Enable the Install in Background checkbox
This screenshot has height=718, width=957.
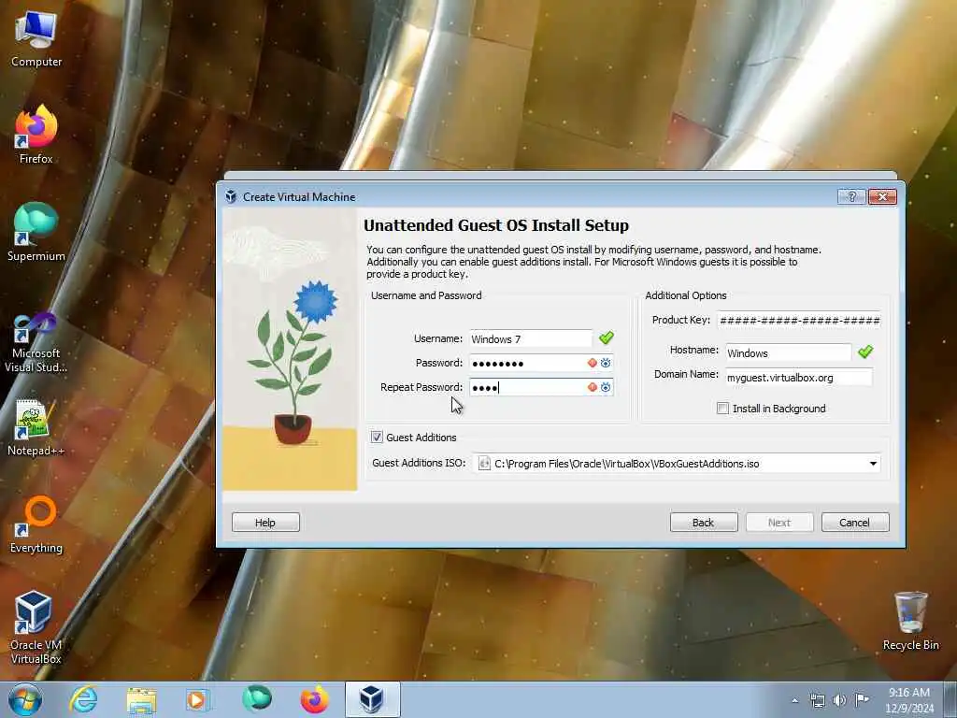point(722,409)
